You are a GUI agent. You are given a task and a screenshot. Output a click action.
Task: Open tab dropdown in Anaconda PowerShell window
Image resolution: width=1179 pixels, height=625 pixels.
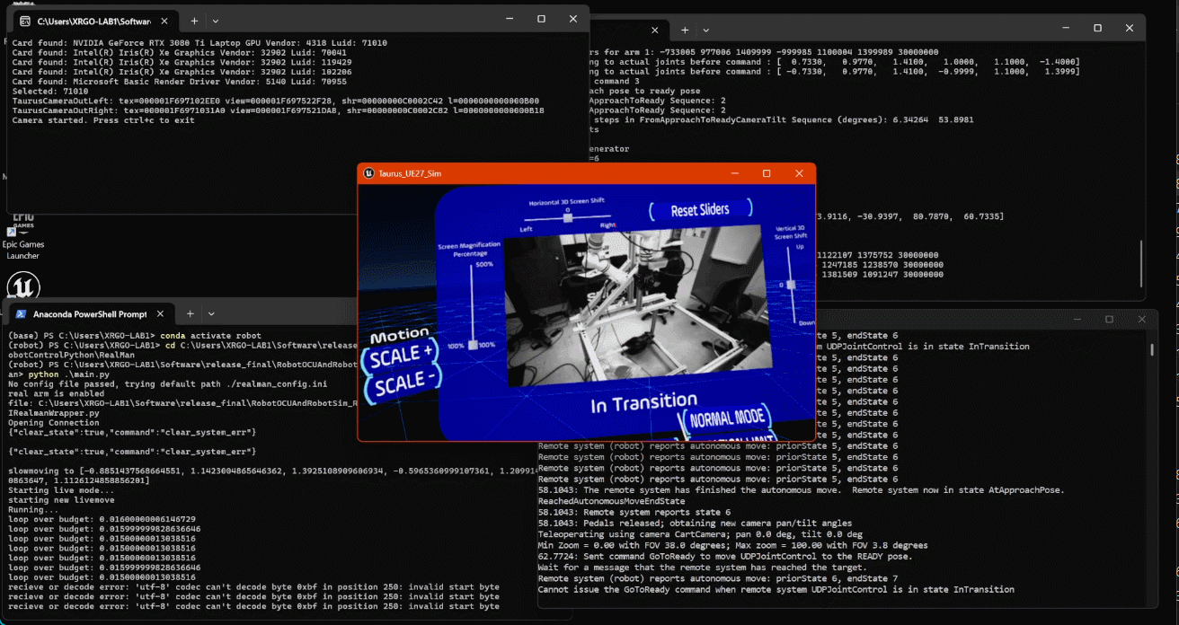[x=212, y=313]
